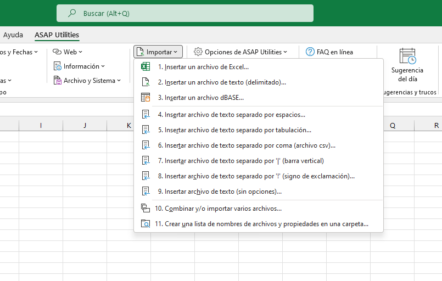Click the delimited text file icon beside item 2

pyautogui.click(x=146, y=82)
